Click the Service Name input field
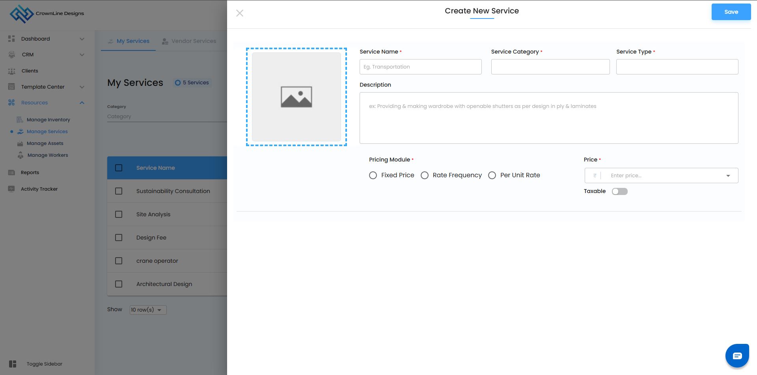The width and height of the screenshot is (757, 375). [x=420, y=67]
